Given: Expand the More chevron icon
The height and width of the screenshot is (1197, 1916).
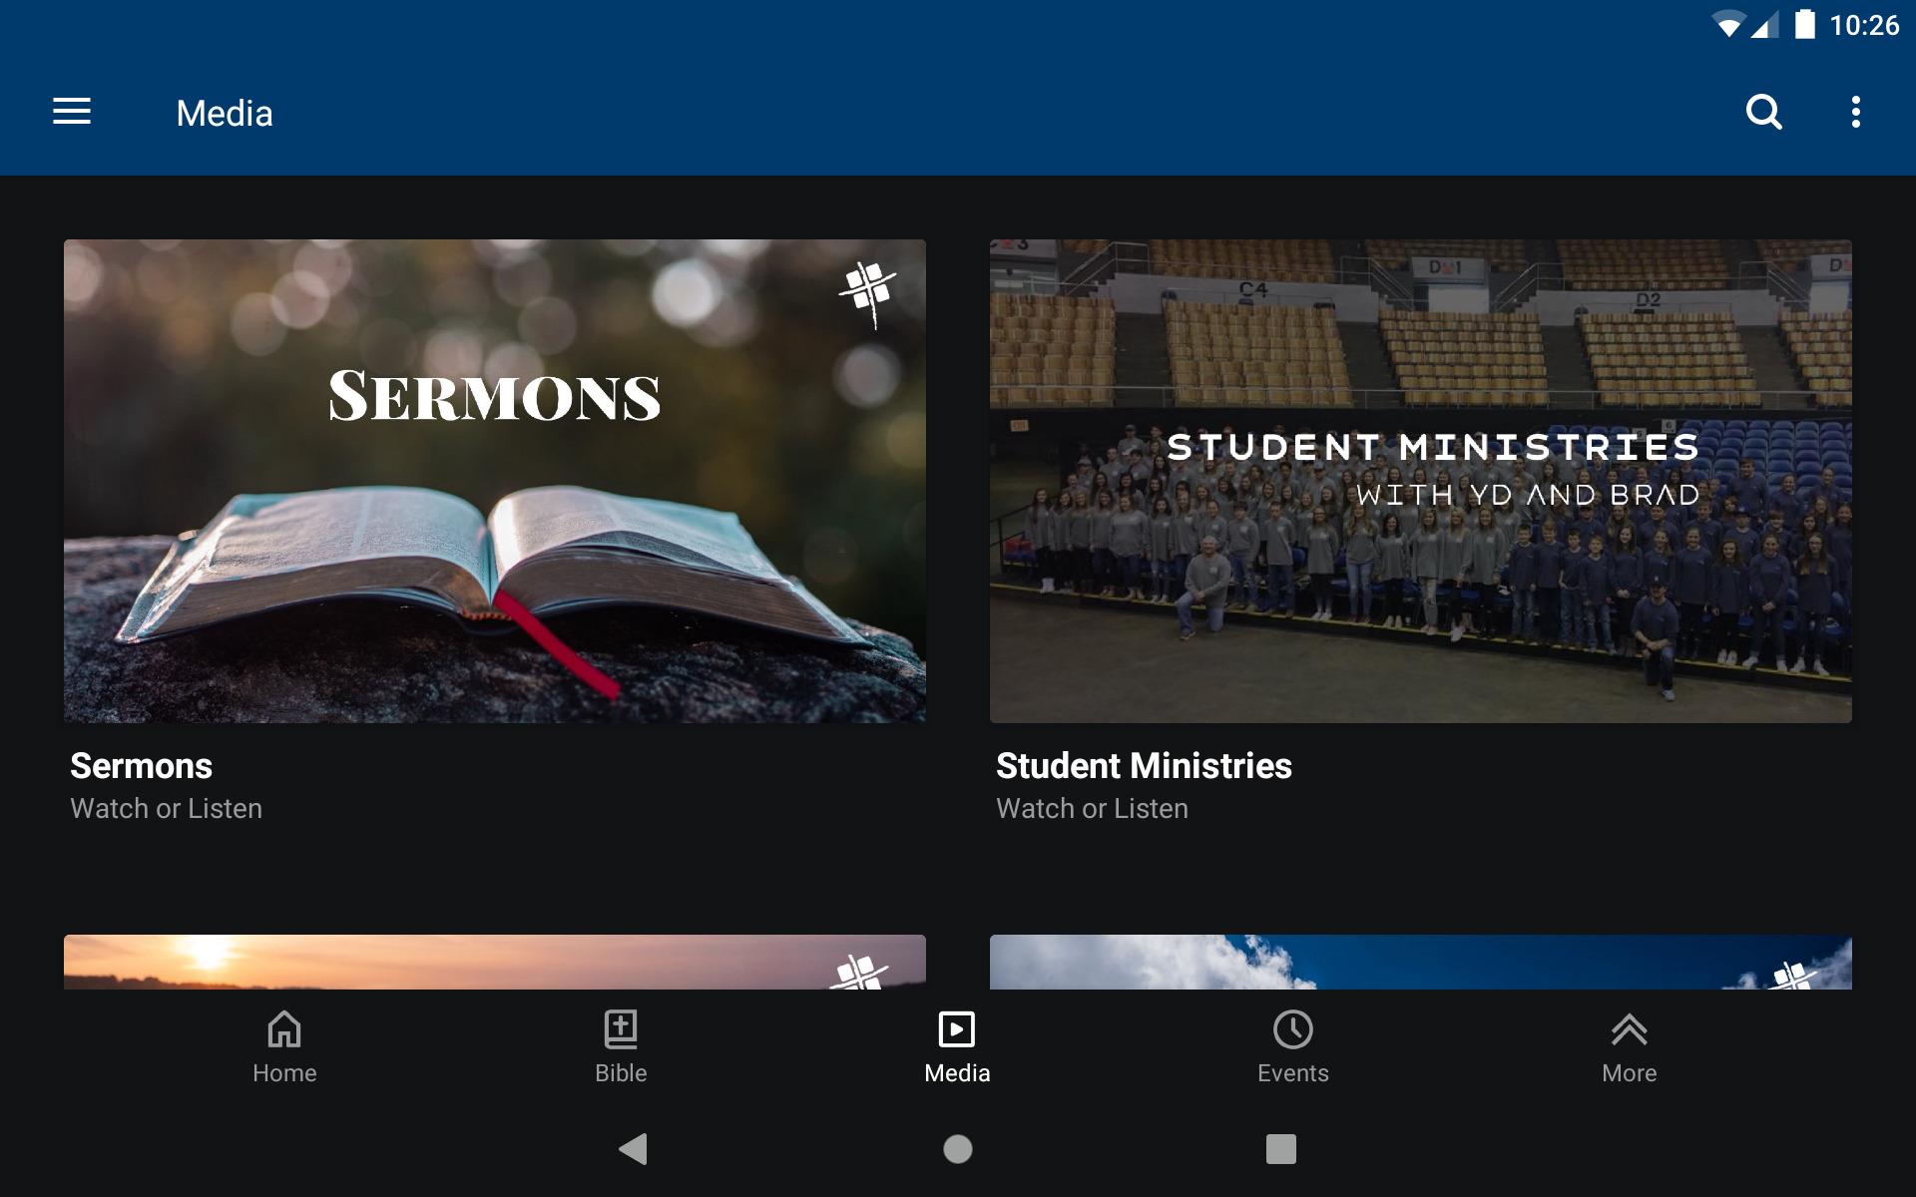Looking at the screenshot, I should (1630, 1029).
